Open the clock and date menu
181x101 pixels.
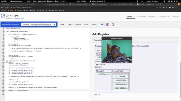[81, 1]
